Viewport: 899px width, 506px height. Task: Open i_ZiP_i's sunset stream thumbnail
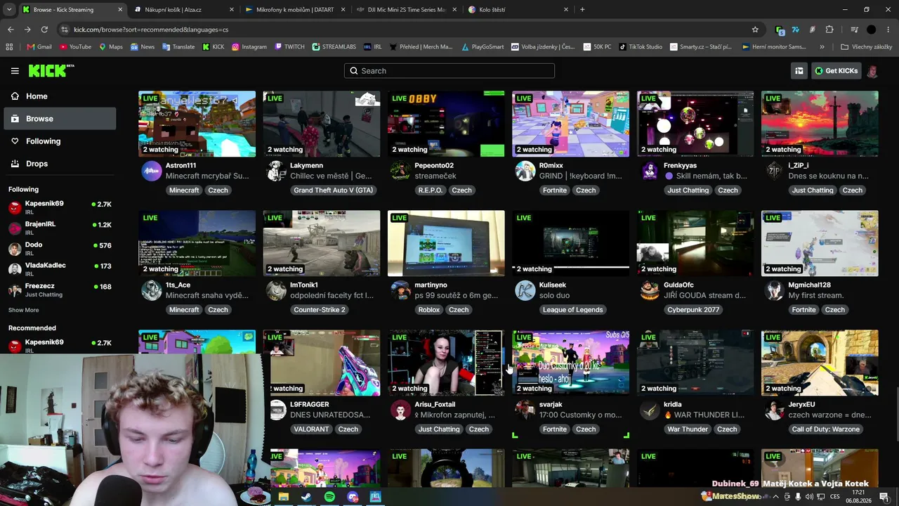[820, 124]
